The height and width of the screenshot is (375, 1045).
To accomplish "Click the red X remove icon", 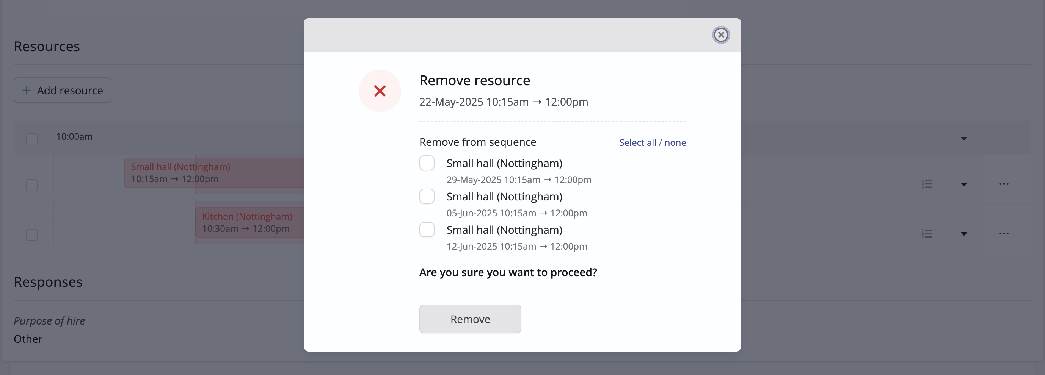I will click(x=379, y=91).
